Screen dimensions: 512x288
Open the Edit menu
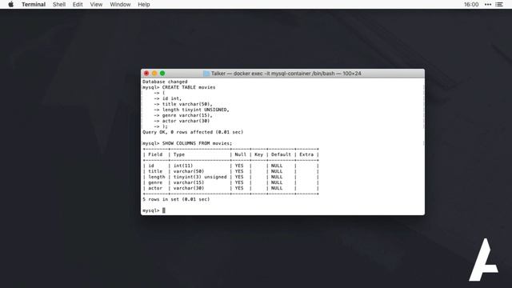click(78, 5)
